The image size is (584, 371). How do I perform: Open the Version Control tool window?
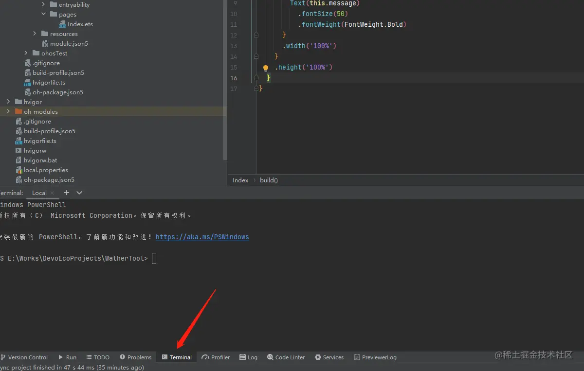[24, 357]
